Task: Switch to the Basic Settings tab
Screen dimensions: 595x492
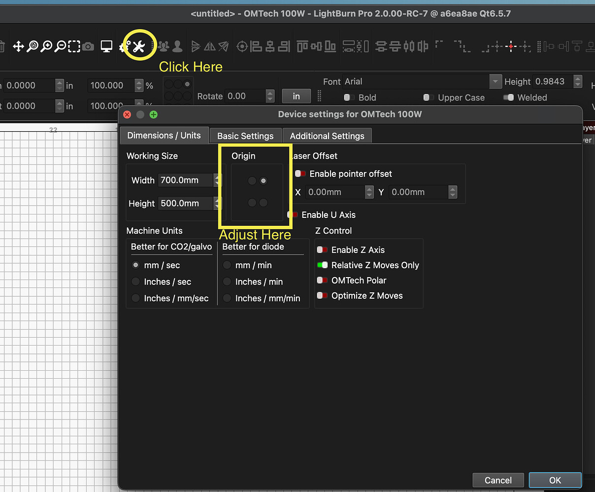Action: (x=245, y=136)
